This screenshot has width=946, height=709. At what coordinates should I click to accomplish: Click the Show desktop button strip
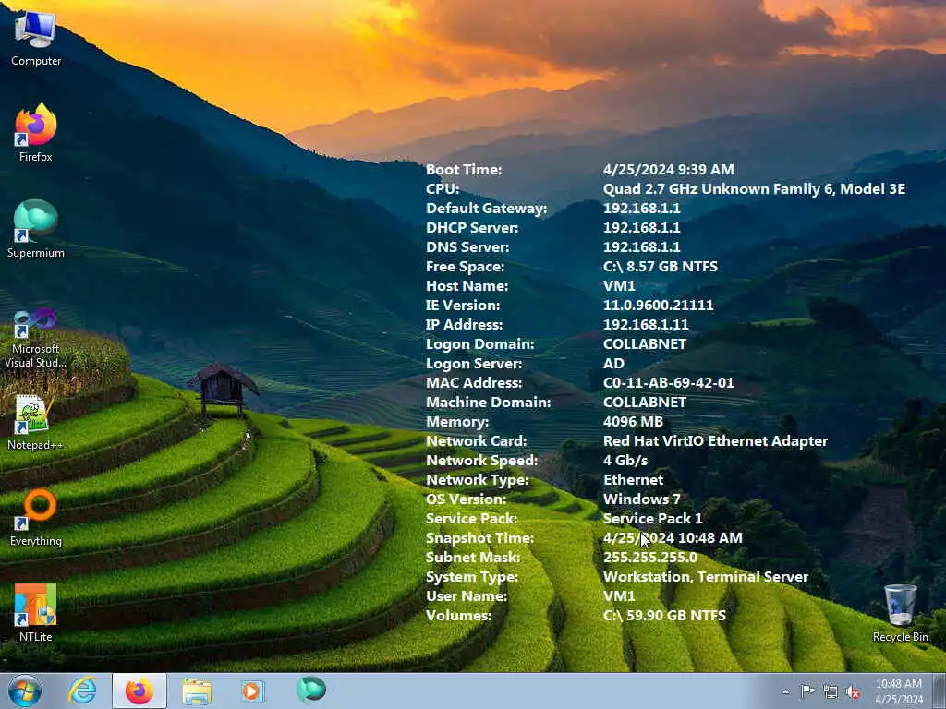(x=939, y=691)
